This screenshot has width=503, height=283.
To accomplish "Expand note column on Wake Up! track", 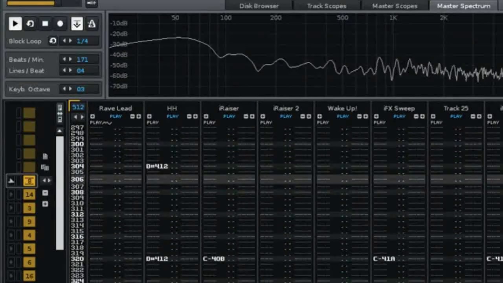I will tap(319, 116).
